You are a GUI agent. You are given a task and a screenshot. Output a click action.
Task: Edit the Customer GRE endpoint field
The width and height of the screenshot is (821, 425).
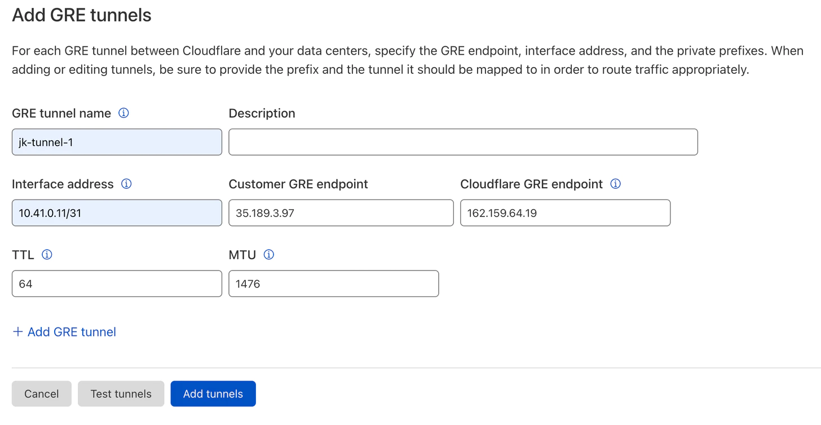pos(341,213)
